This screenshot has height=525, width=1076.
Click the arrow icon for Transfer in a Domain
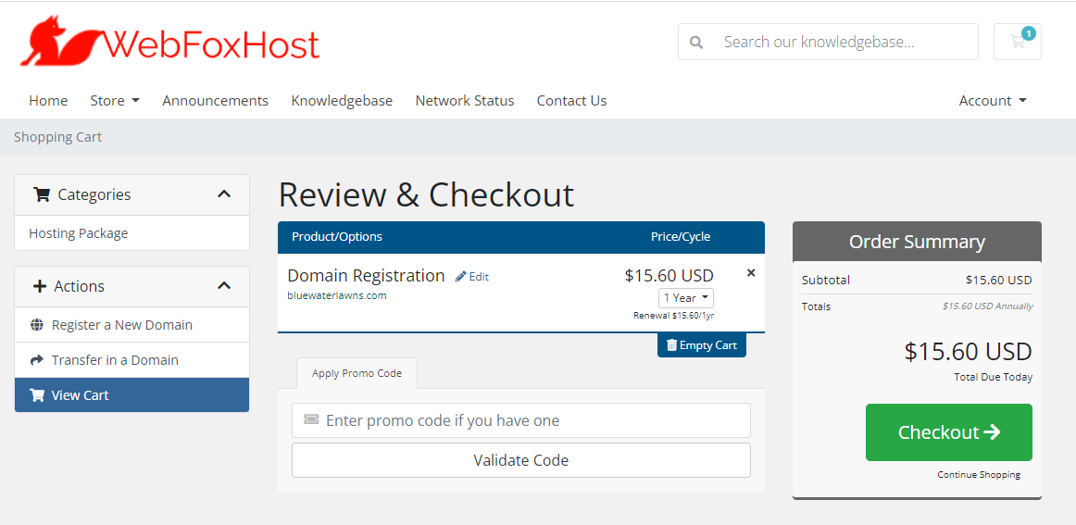pyautogui.click(x=37, y=360)
